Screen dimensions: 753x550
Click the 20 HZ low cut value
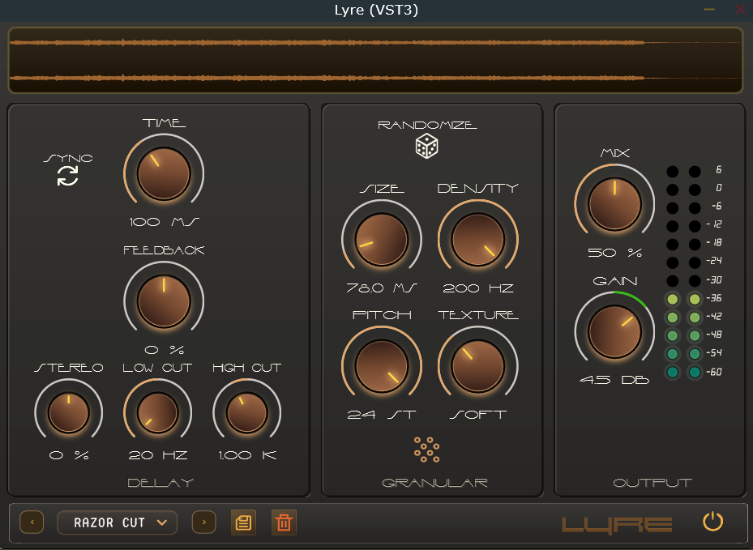(x=157, y=455)
